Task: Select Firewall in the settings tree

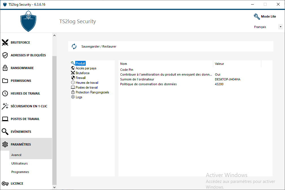Action: pyautogui.click(x=81, y=78)
